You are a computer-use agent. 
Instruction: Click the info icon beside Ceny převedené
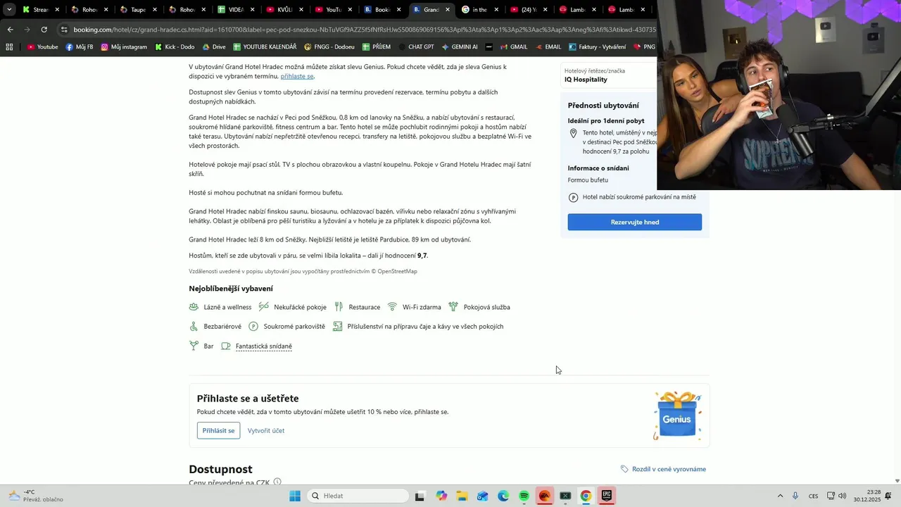pyautogui.click(x=277, y=482)
